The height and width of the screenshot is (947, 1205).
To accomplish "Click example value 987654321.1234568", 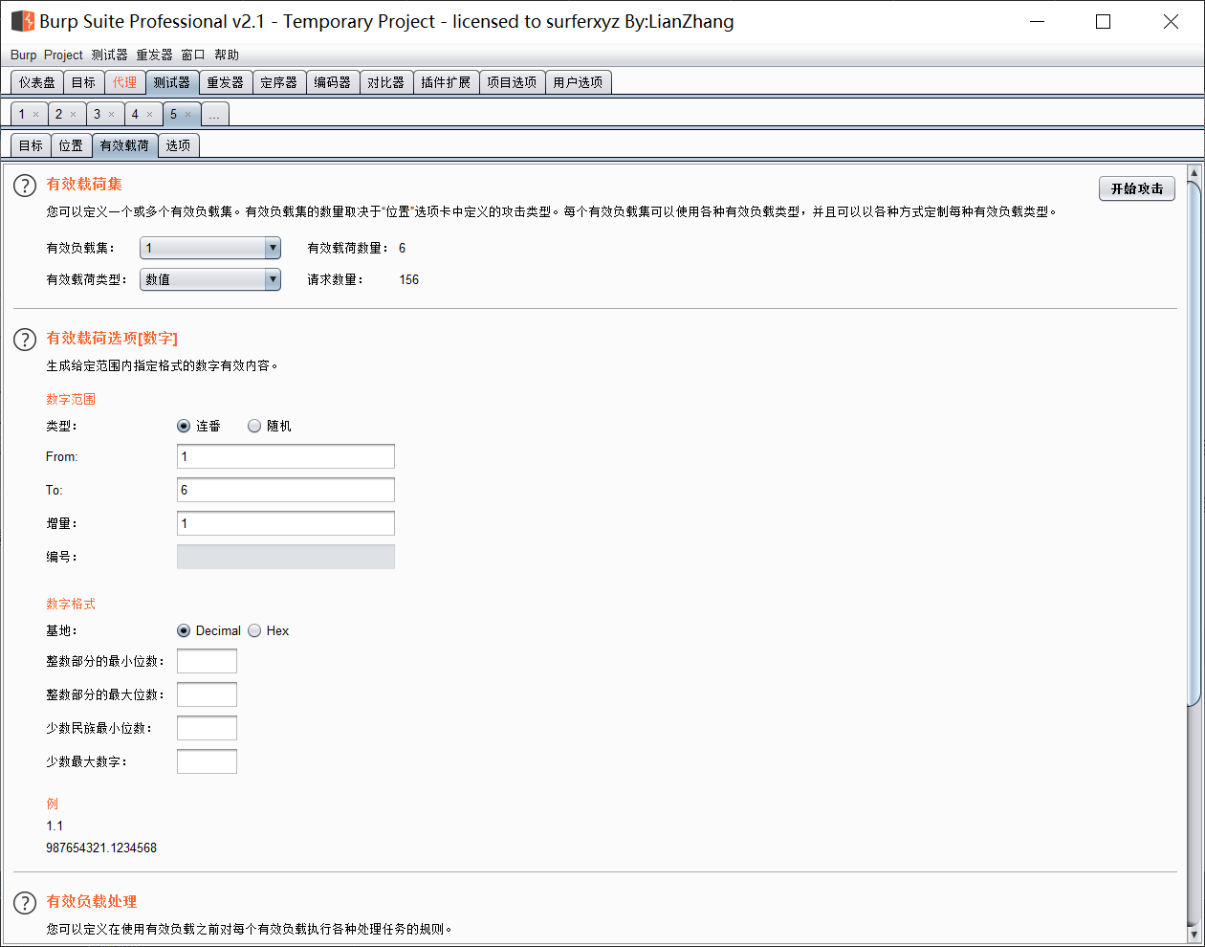I will coord(101,848).
